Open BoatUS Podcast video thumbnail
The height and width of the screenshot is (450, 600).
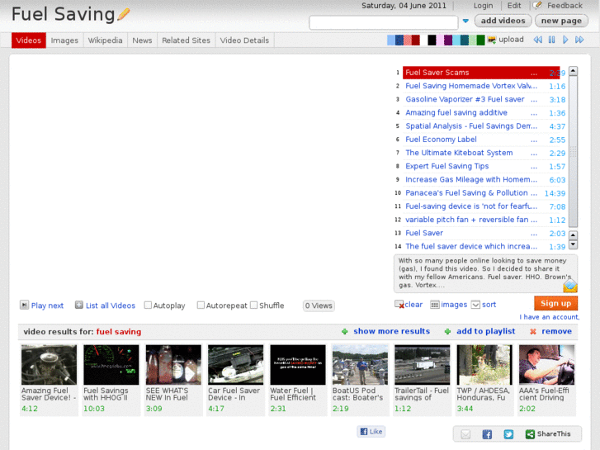[x=360, y=365]
